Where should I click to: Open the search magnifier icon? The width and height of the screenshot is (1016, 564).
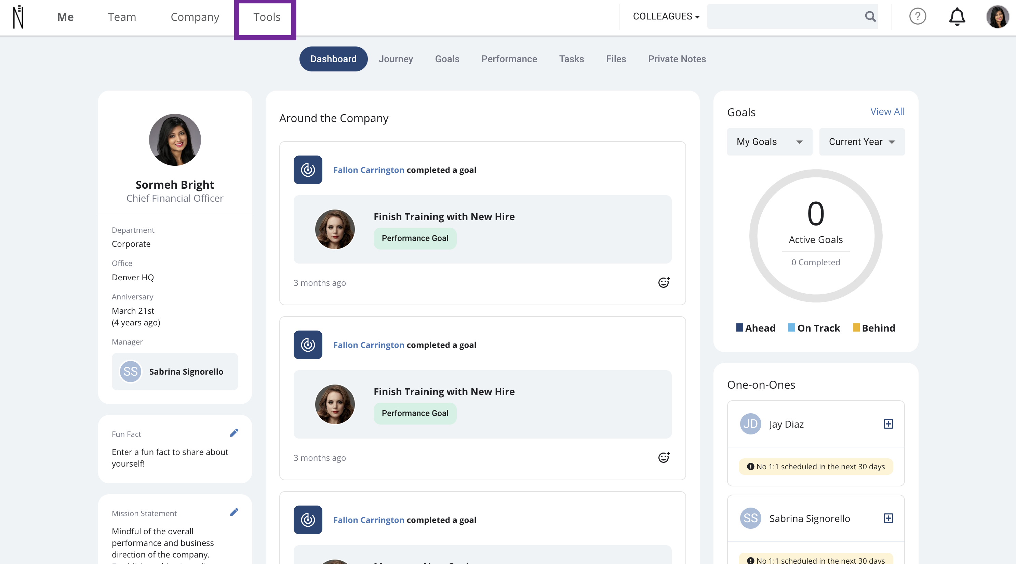(870, 16)
